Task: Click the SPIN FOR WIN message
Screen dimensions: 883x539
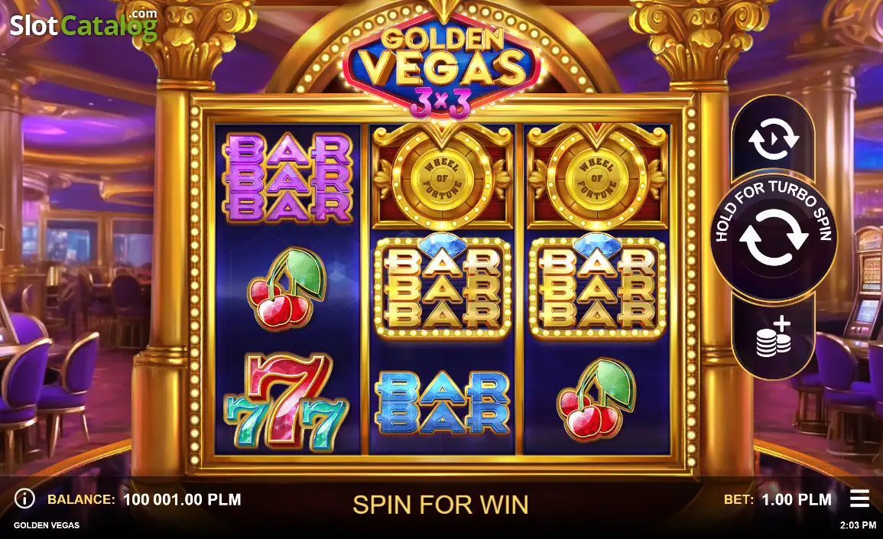Action: tap(440, 505)
